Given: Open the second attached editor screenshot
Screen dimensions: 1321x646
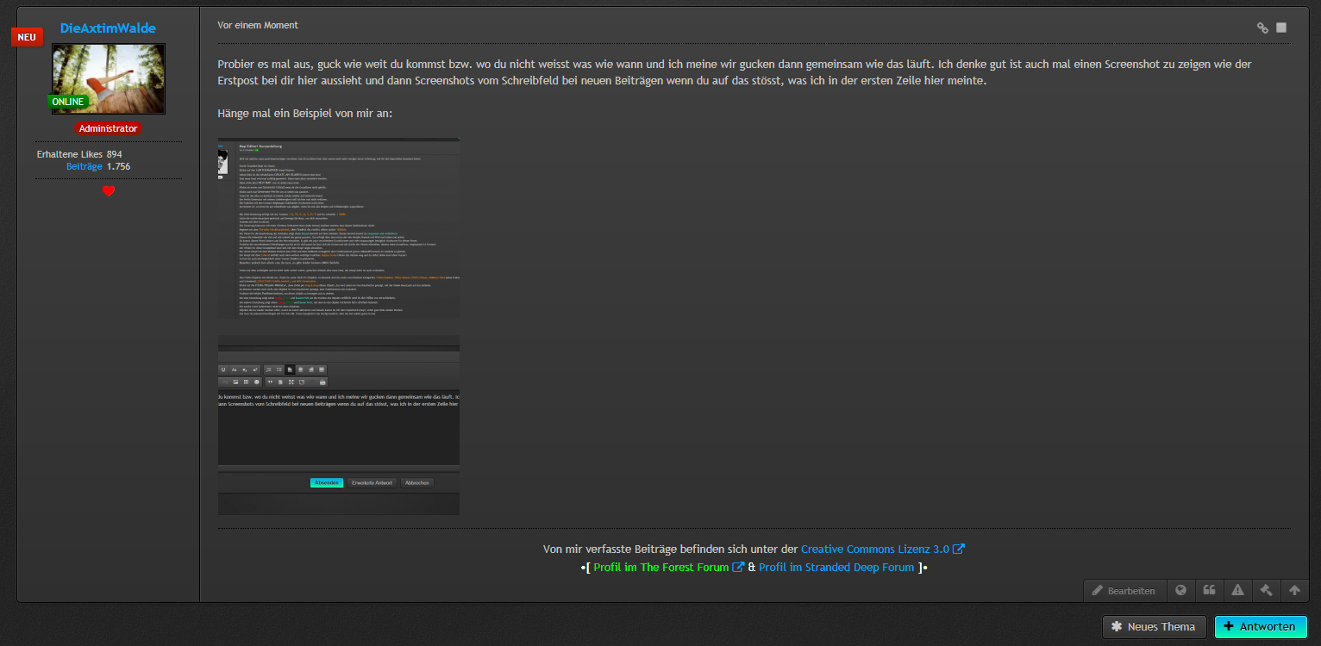Looking at the screenshot, I should [x=338, y=425].
